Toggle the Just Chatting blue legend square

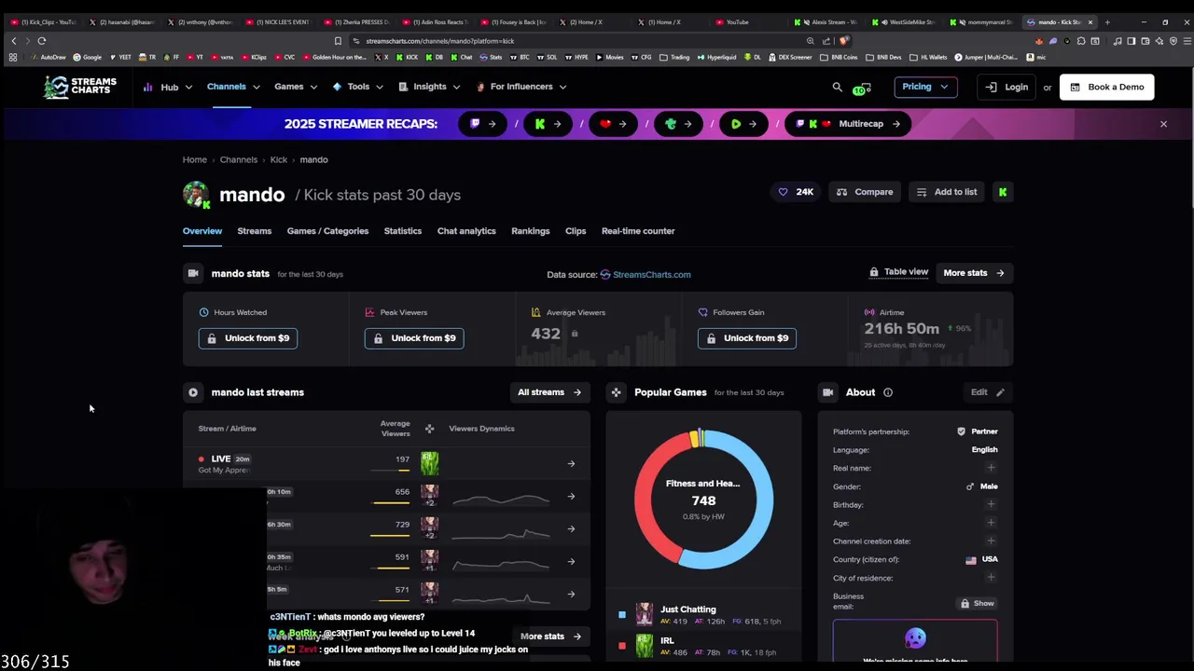pyautogui.click(x=622, y=614)
